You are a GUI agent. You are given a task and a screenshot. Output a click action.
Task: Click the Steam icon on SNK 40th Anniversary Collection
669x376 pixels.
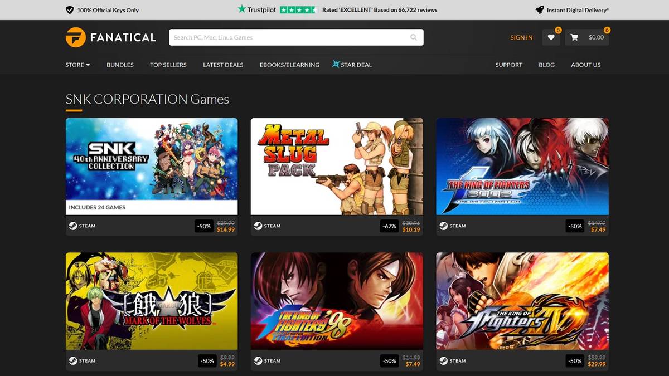72,226
